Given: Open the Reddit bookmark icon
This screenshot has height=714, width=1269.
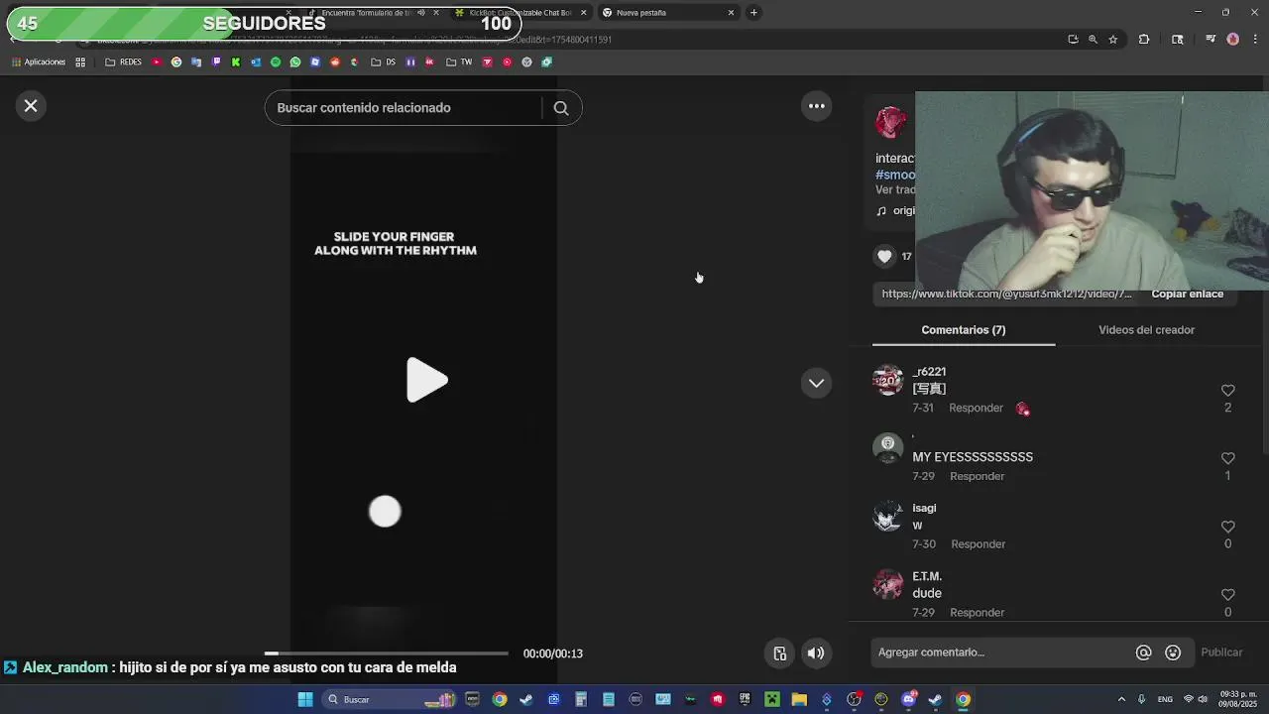Looking at the screenshot, I should [x=335, y=62].
